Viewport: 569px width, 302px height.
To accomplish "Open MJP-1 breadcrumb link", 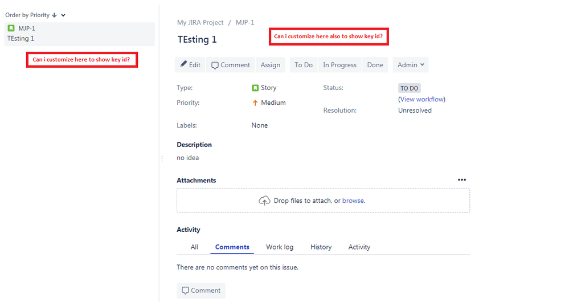I will click(245, 22).
